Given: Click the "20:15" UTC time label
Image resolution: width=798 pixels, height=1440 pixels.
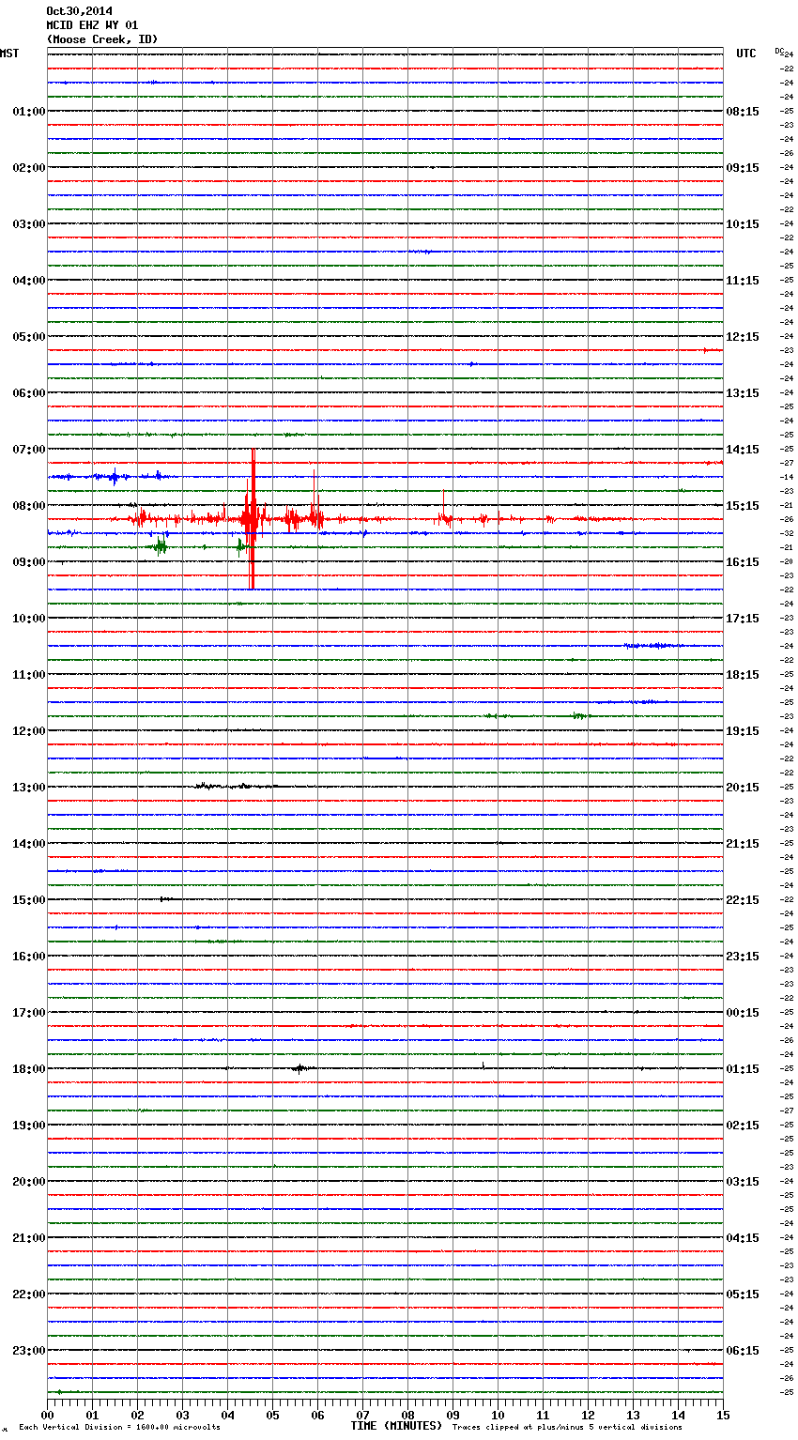Looking at the screenshot, I should [x=743, y=788].
